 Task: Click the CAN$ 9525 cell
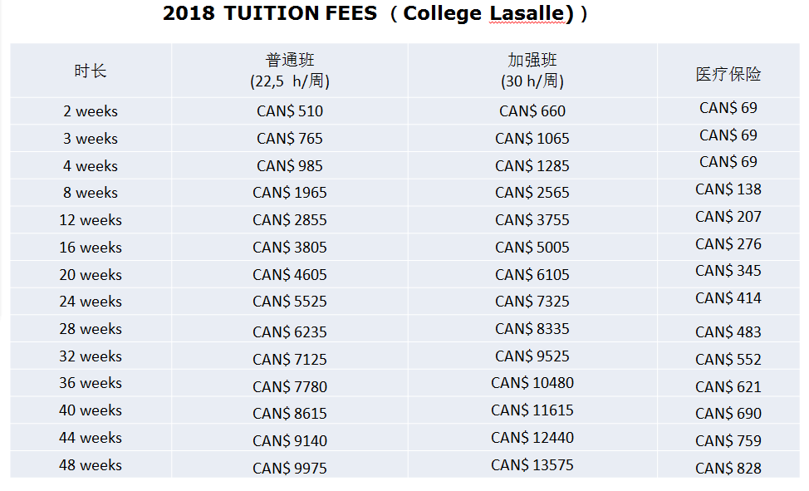[532, 356]
